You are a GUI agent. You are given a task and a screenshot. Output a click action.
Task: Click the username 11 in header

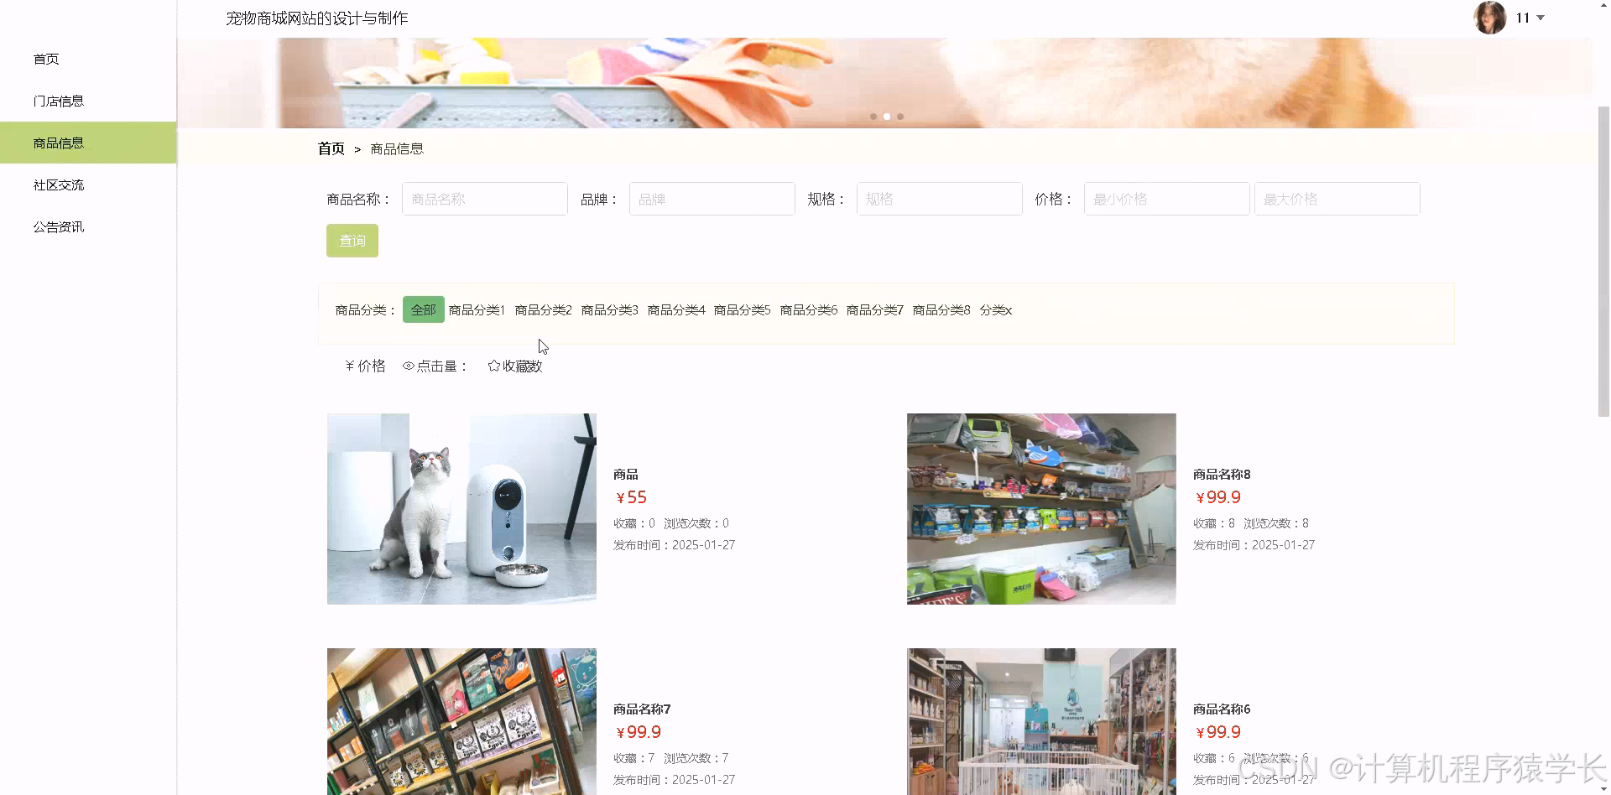click(x=1523, y=18)
